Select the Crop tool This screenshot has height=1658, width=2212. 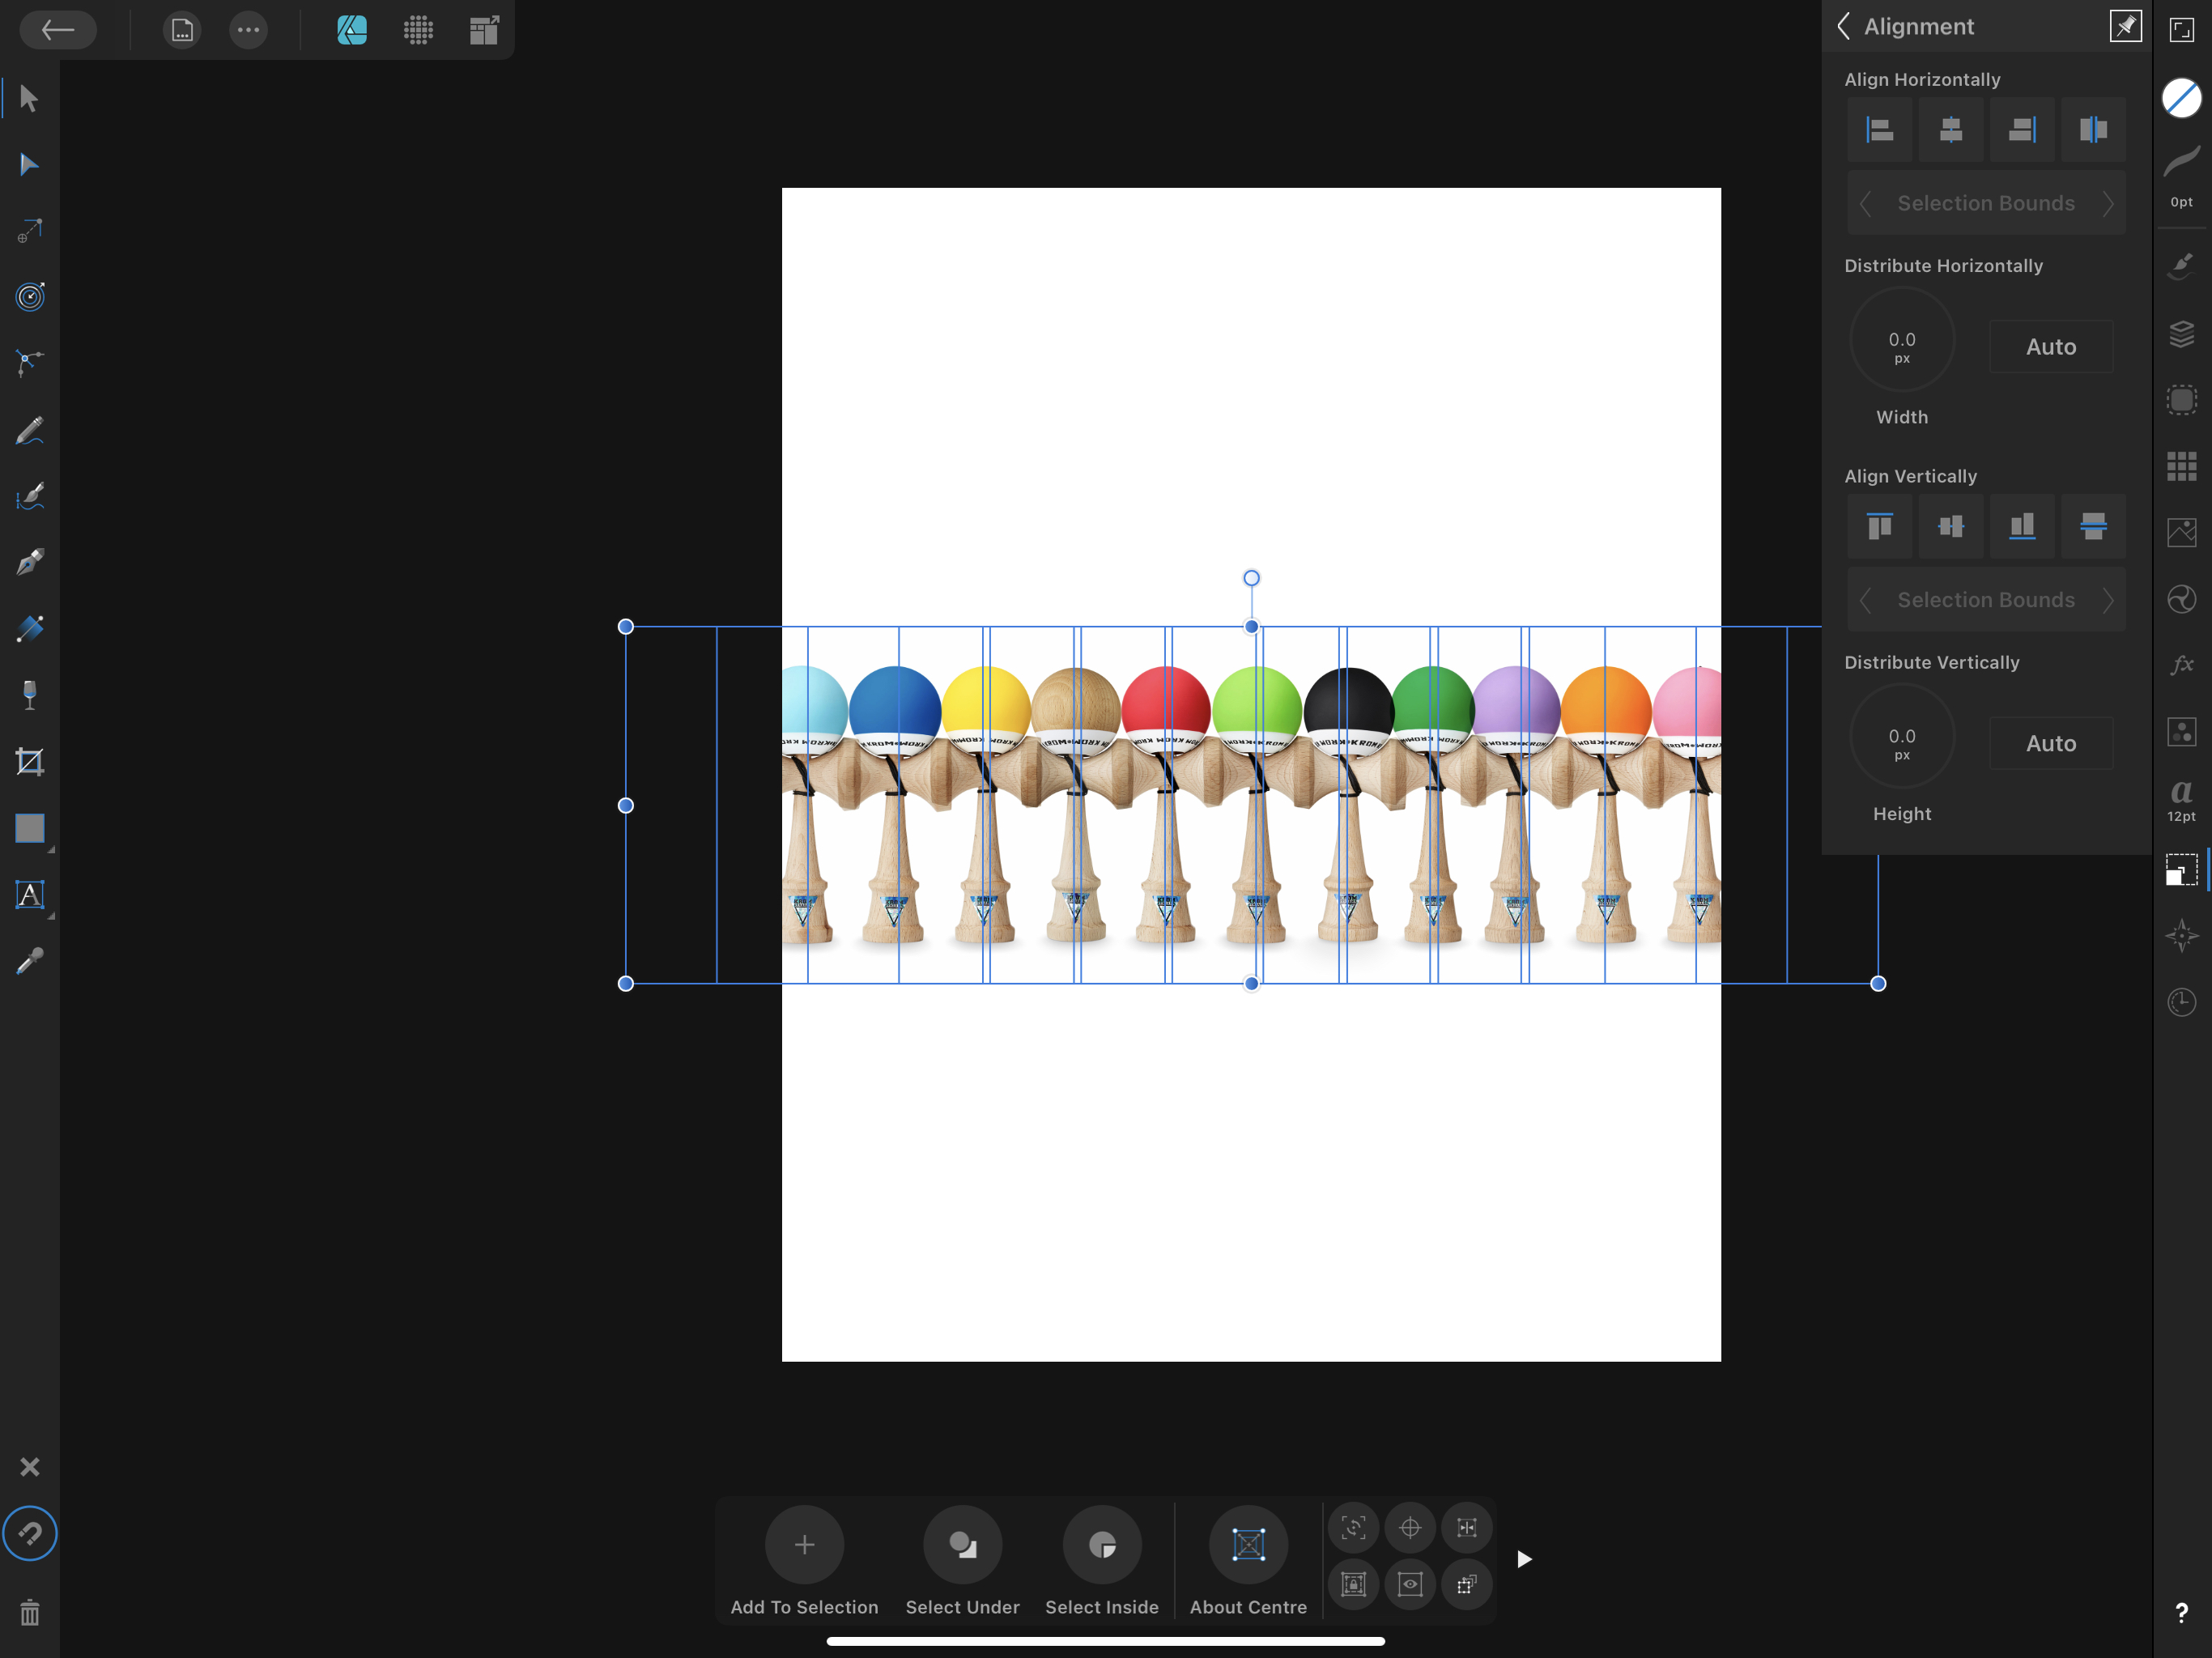[29, 762]
